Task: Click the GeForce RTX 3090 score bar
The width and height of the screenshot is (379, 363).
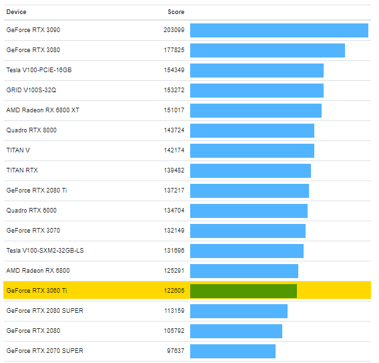Action: (279, 31)
